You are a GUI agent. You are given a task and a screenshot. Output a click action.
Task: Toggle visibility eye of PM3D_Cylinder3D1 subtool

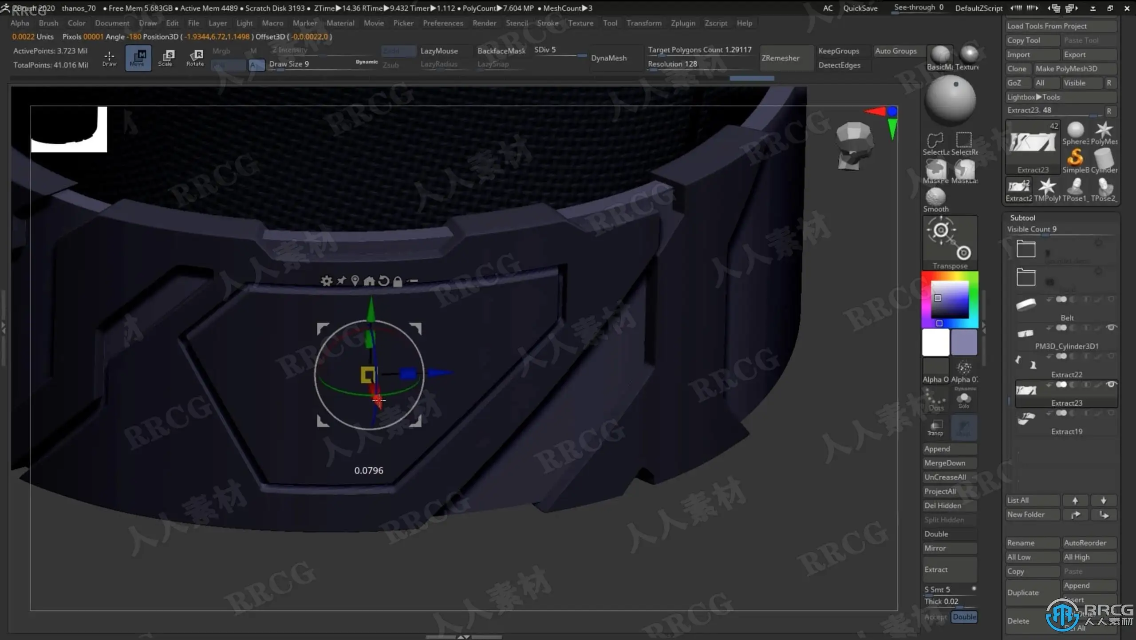(x=1111, y=328)
